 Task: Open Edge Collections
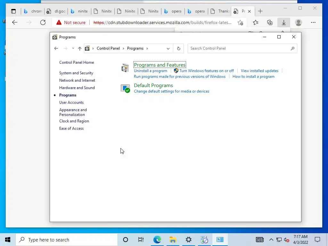pos(270,22)
